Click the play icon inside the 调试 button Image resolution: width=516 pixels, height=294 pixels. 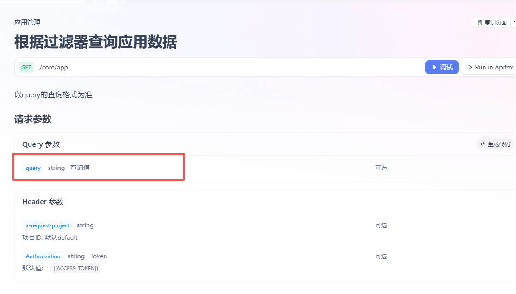(435, 67)
